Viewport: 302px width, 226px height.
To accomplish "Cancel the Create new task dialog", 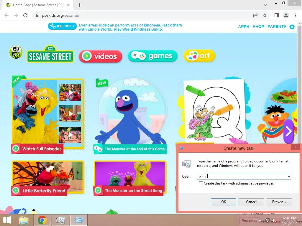I will tap(251, 202).
